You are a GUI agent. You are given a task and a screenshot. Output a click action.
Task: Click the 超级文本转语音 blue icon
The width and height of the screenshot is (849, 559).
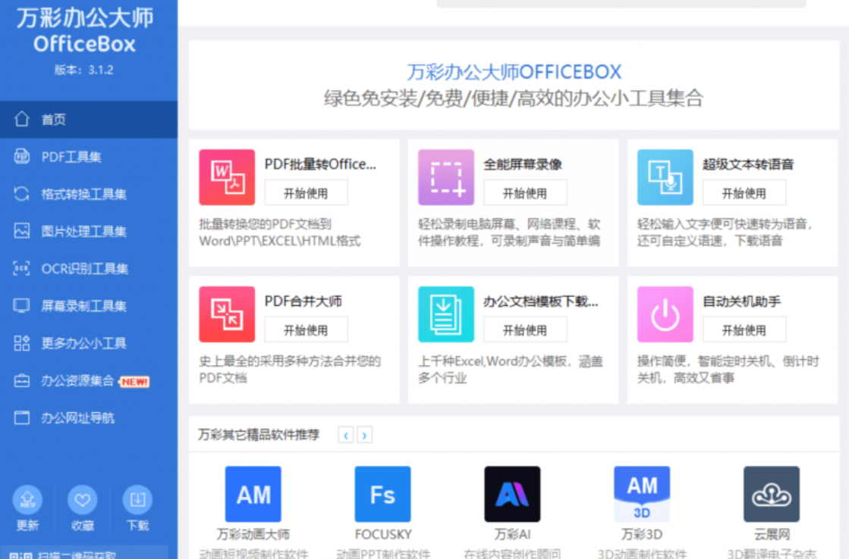tap(665, 177)
